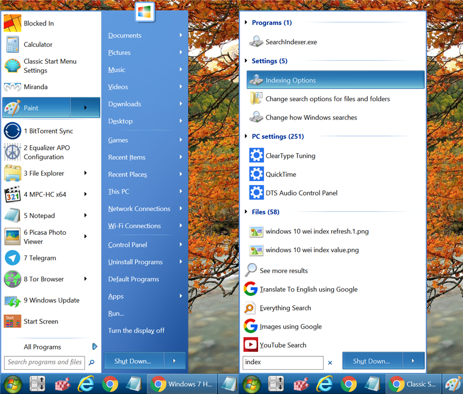This screenshot has width=463, height=394.
Task: Launch Picasa Photo Viewer icon
Action: (12, 237)
